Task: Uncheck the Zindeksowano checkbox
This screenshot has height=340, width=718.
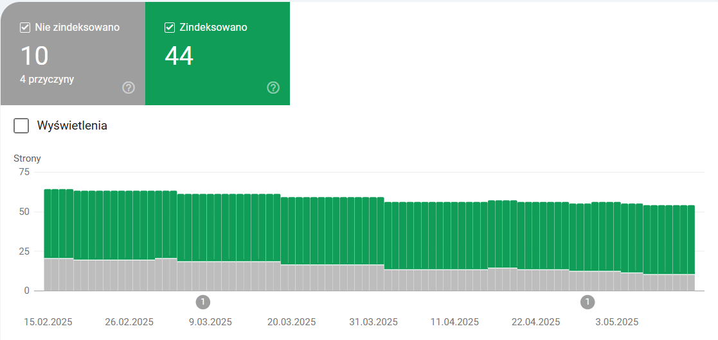Action: pos(170,28)
